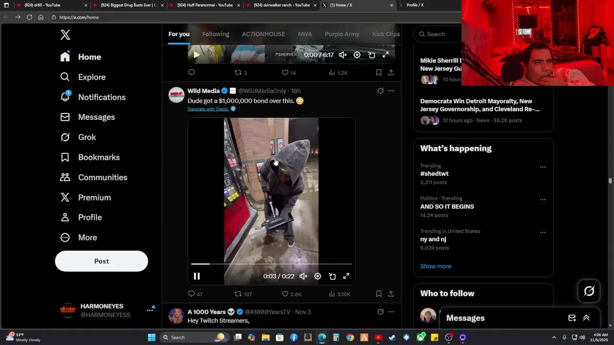Viewport: 614px width, 345px height.
Task: Open Wild Media post more options
Action: [391, 91]
